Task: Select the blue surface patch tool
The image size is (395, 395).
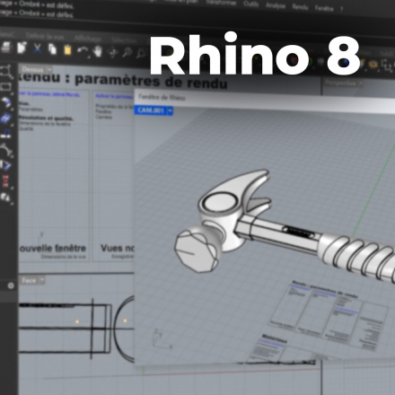Action: pos(6,118)
